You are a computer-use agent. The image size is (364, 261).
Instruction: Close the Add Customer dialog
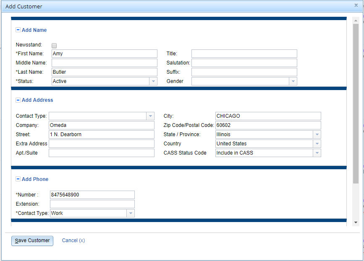click(356, 5)
